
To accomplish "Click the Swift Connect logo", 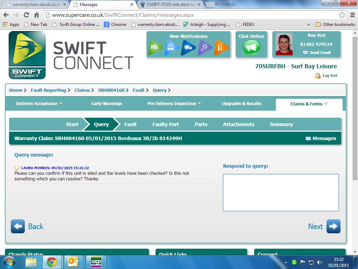I will (x=27, y=55).
